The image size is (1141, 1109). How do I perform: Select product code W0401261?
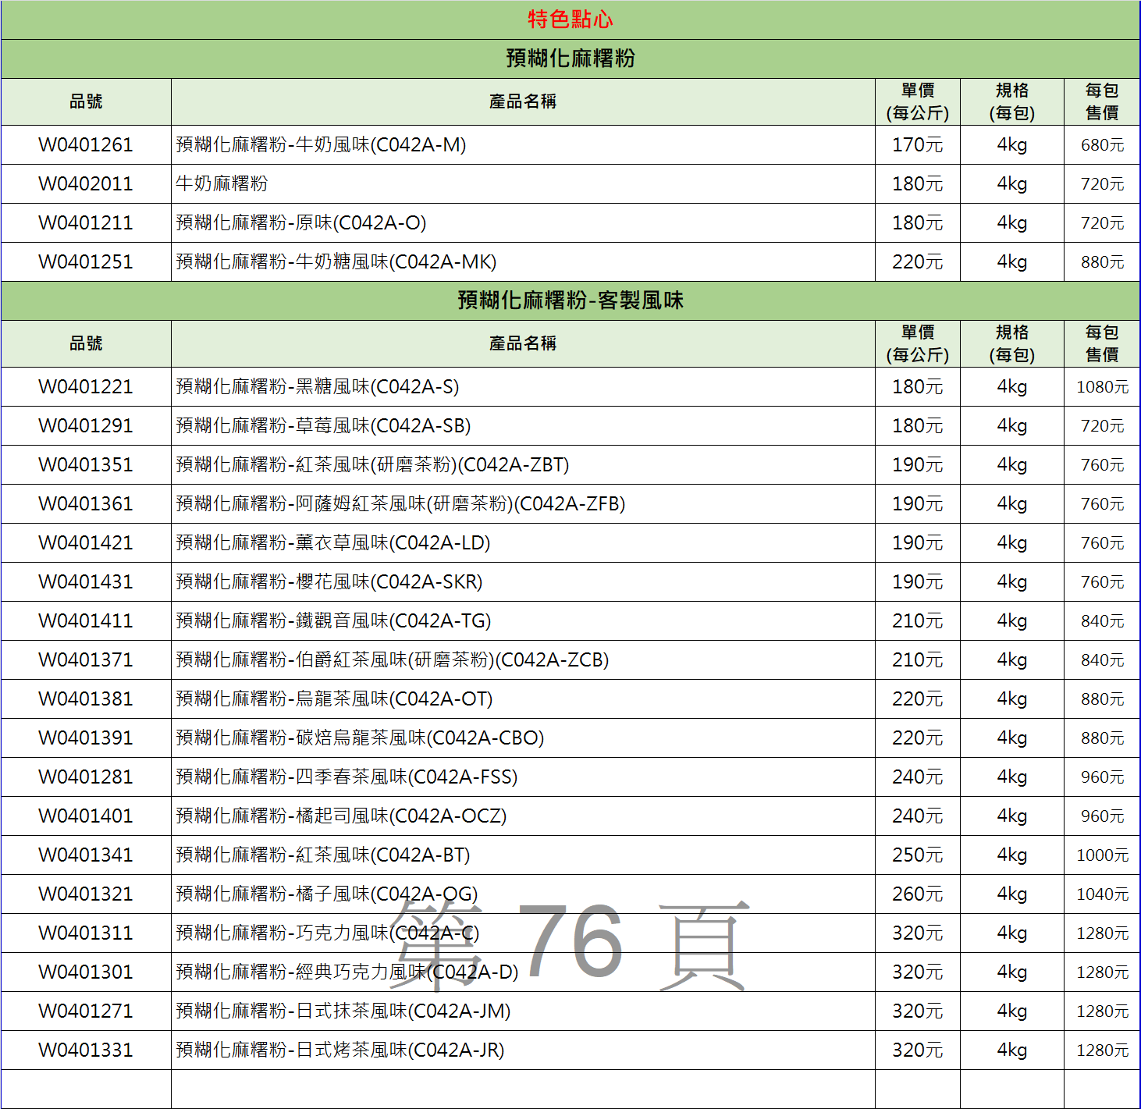click(86, 145)
